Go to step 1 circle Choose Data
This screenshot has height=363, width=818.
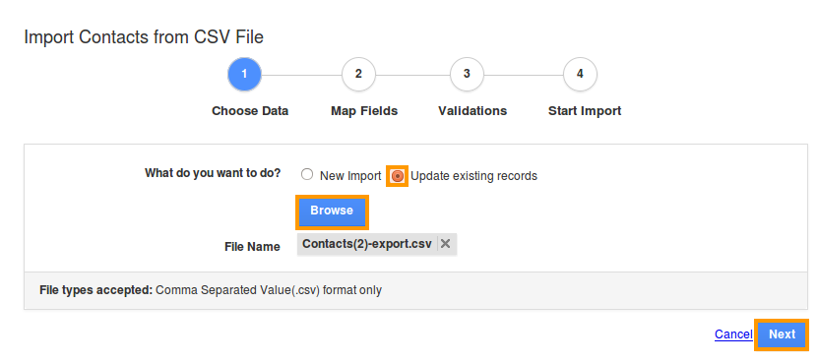tap(244, 74)
